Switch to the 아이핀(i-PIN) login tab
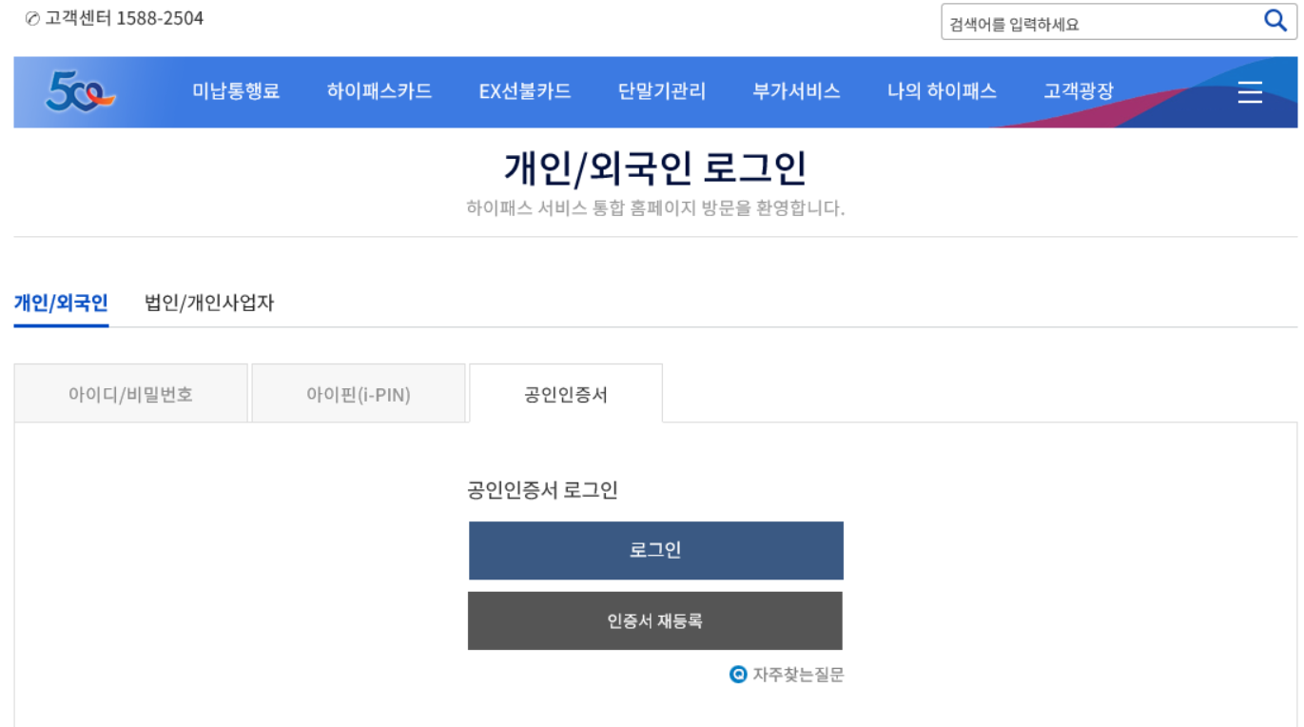1304x727 pixels. 359,394
